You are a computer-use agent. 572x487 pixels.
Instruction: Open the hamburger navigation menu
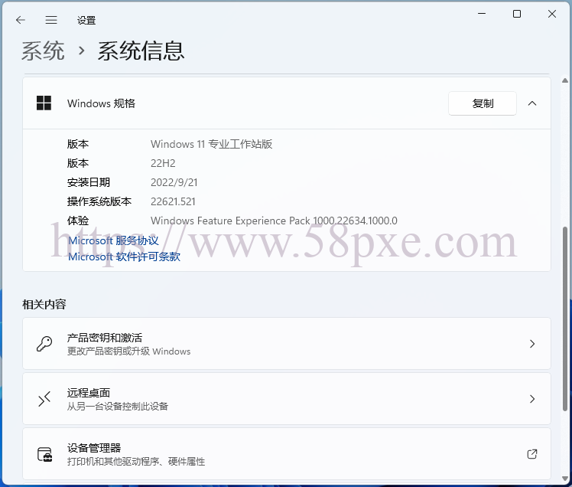point(51,20)
